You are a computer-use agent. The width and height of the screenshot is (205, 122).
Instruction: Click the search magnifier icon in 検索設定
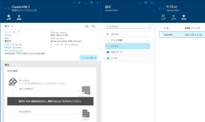[x=107, y=27]
